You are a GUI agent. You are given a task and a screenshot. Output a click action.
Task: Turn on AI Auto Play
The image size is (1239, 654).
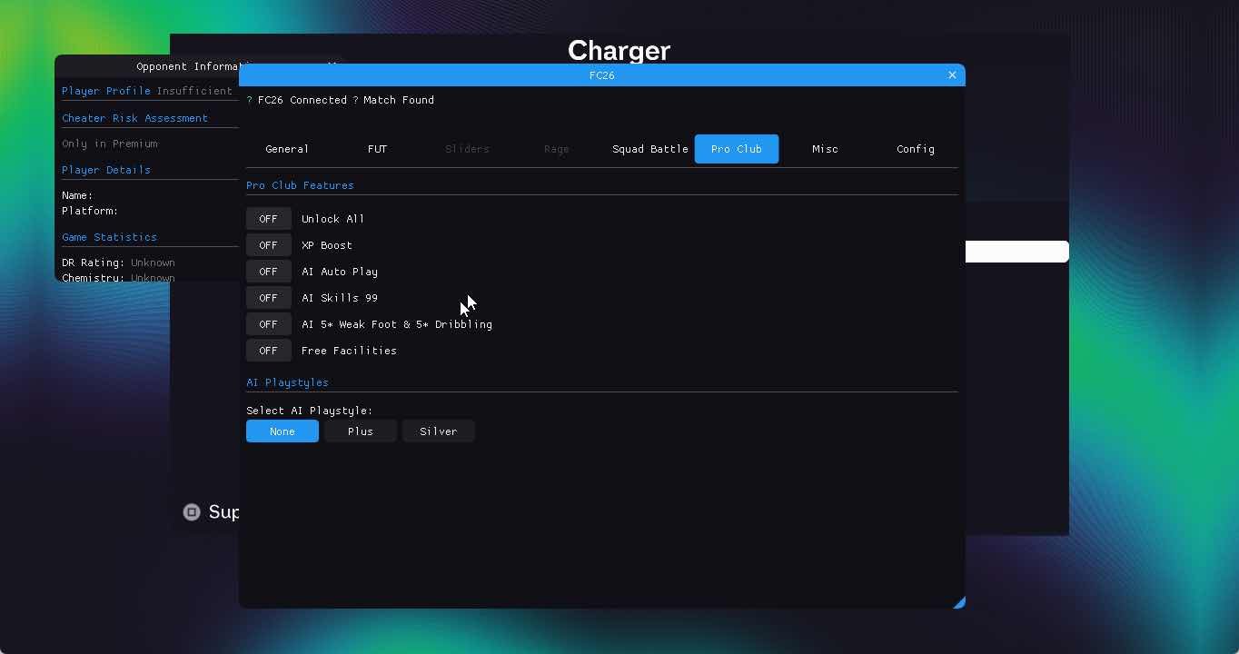pyautogui.click(x=268, y=272)
